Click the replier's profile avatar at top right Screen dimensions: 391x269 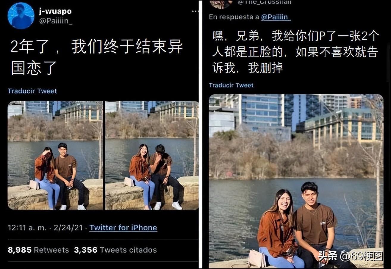(x=221, y=4)
